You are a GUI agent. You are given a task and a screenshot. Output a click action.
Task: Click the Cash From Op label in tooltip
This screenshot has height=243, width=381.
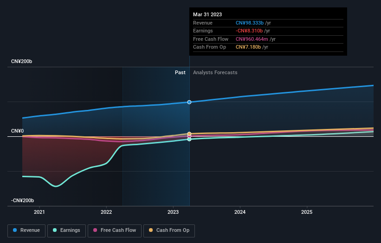coord(209,47)
